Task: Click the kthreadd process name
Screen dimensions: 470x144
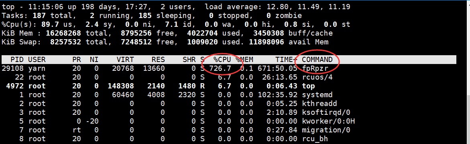Action: point(319,104)
